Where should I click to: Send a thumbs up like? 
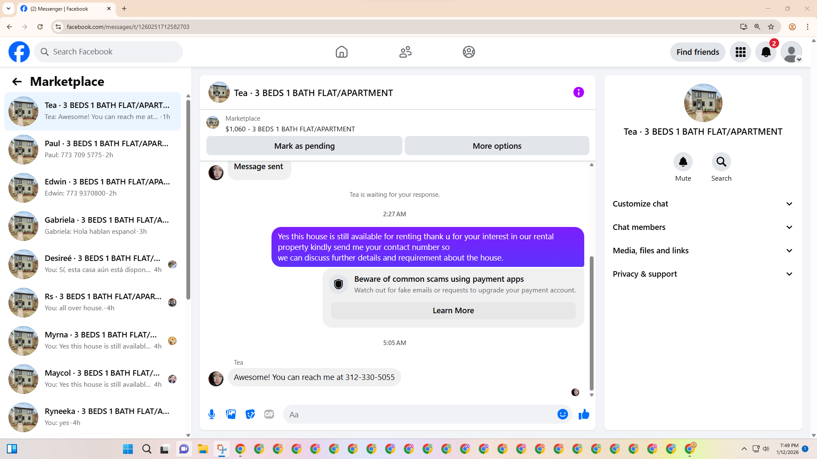pyautogui.click(x=584, y=414)
